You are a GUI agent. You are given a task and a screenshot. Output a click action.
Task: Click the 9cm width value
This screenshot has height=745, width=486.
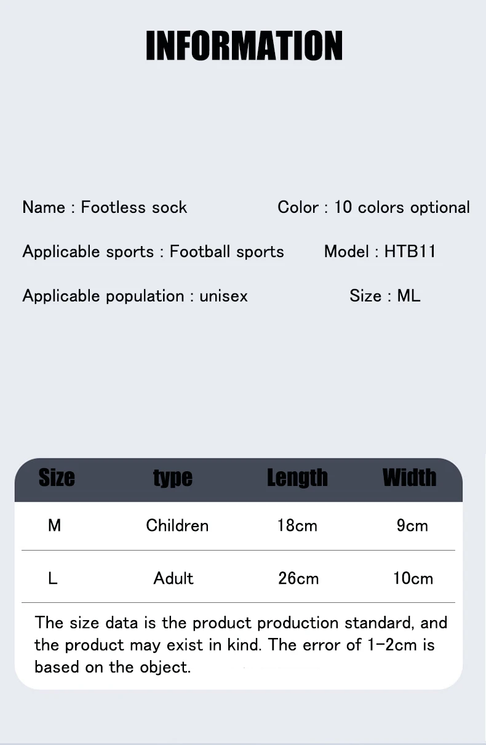(412, 525)
